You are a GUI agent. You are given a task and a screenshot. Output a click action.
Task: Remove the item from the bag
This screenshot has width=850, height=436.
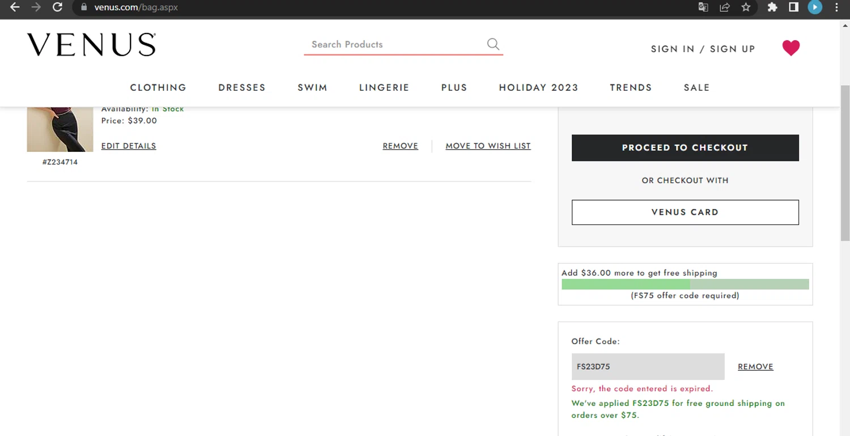[x=400, y=146]
